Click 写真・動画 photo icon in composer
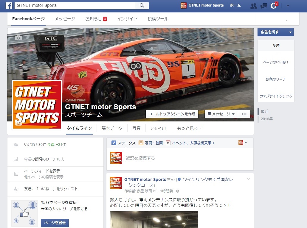Screen dimensions: 307x228 point(141,143)
